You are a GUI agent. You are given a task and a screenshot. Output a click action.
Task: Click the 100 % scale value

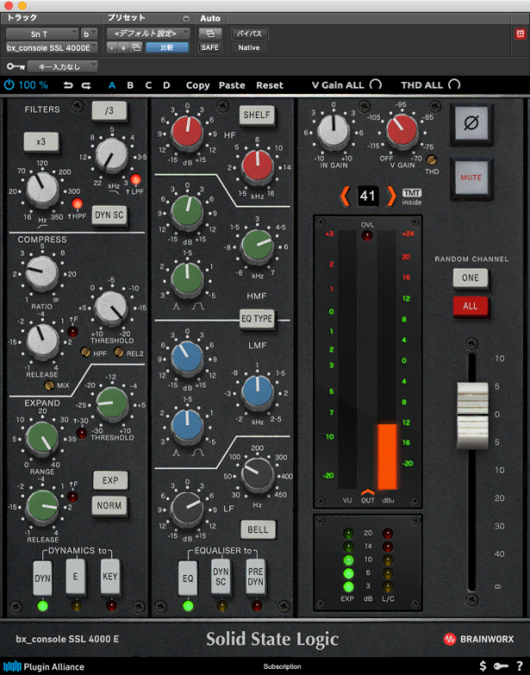33,85
